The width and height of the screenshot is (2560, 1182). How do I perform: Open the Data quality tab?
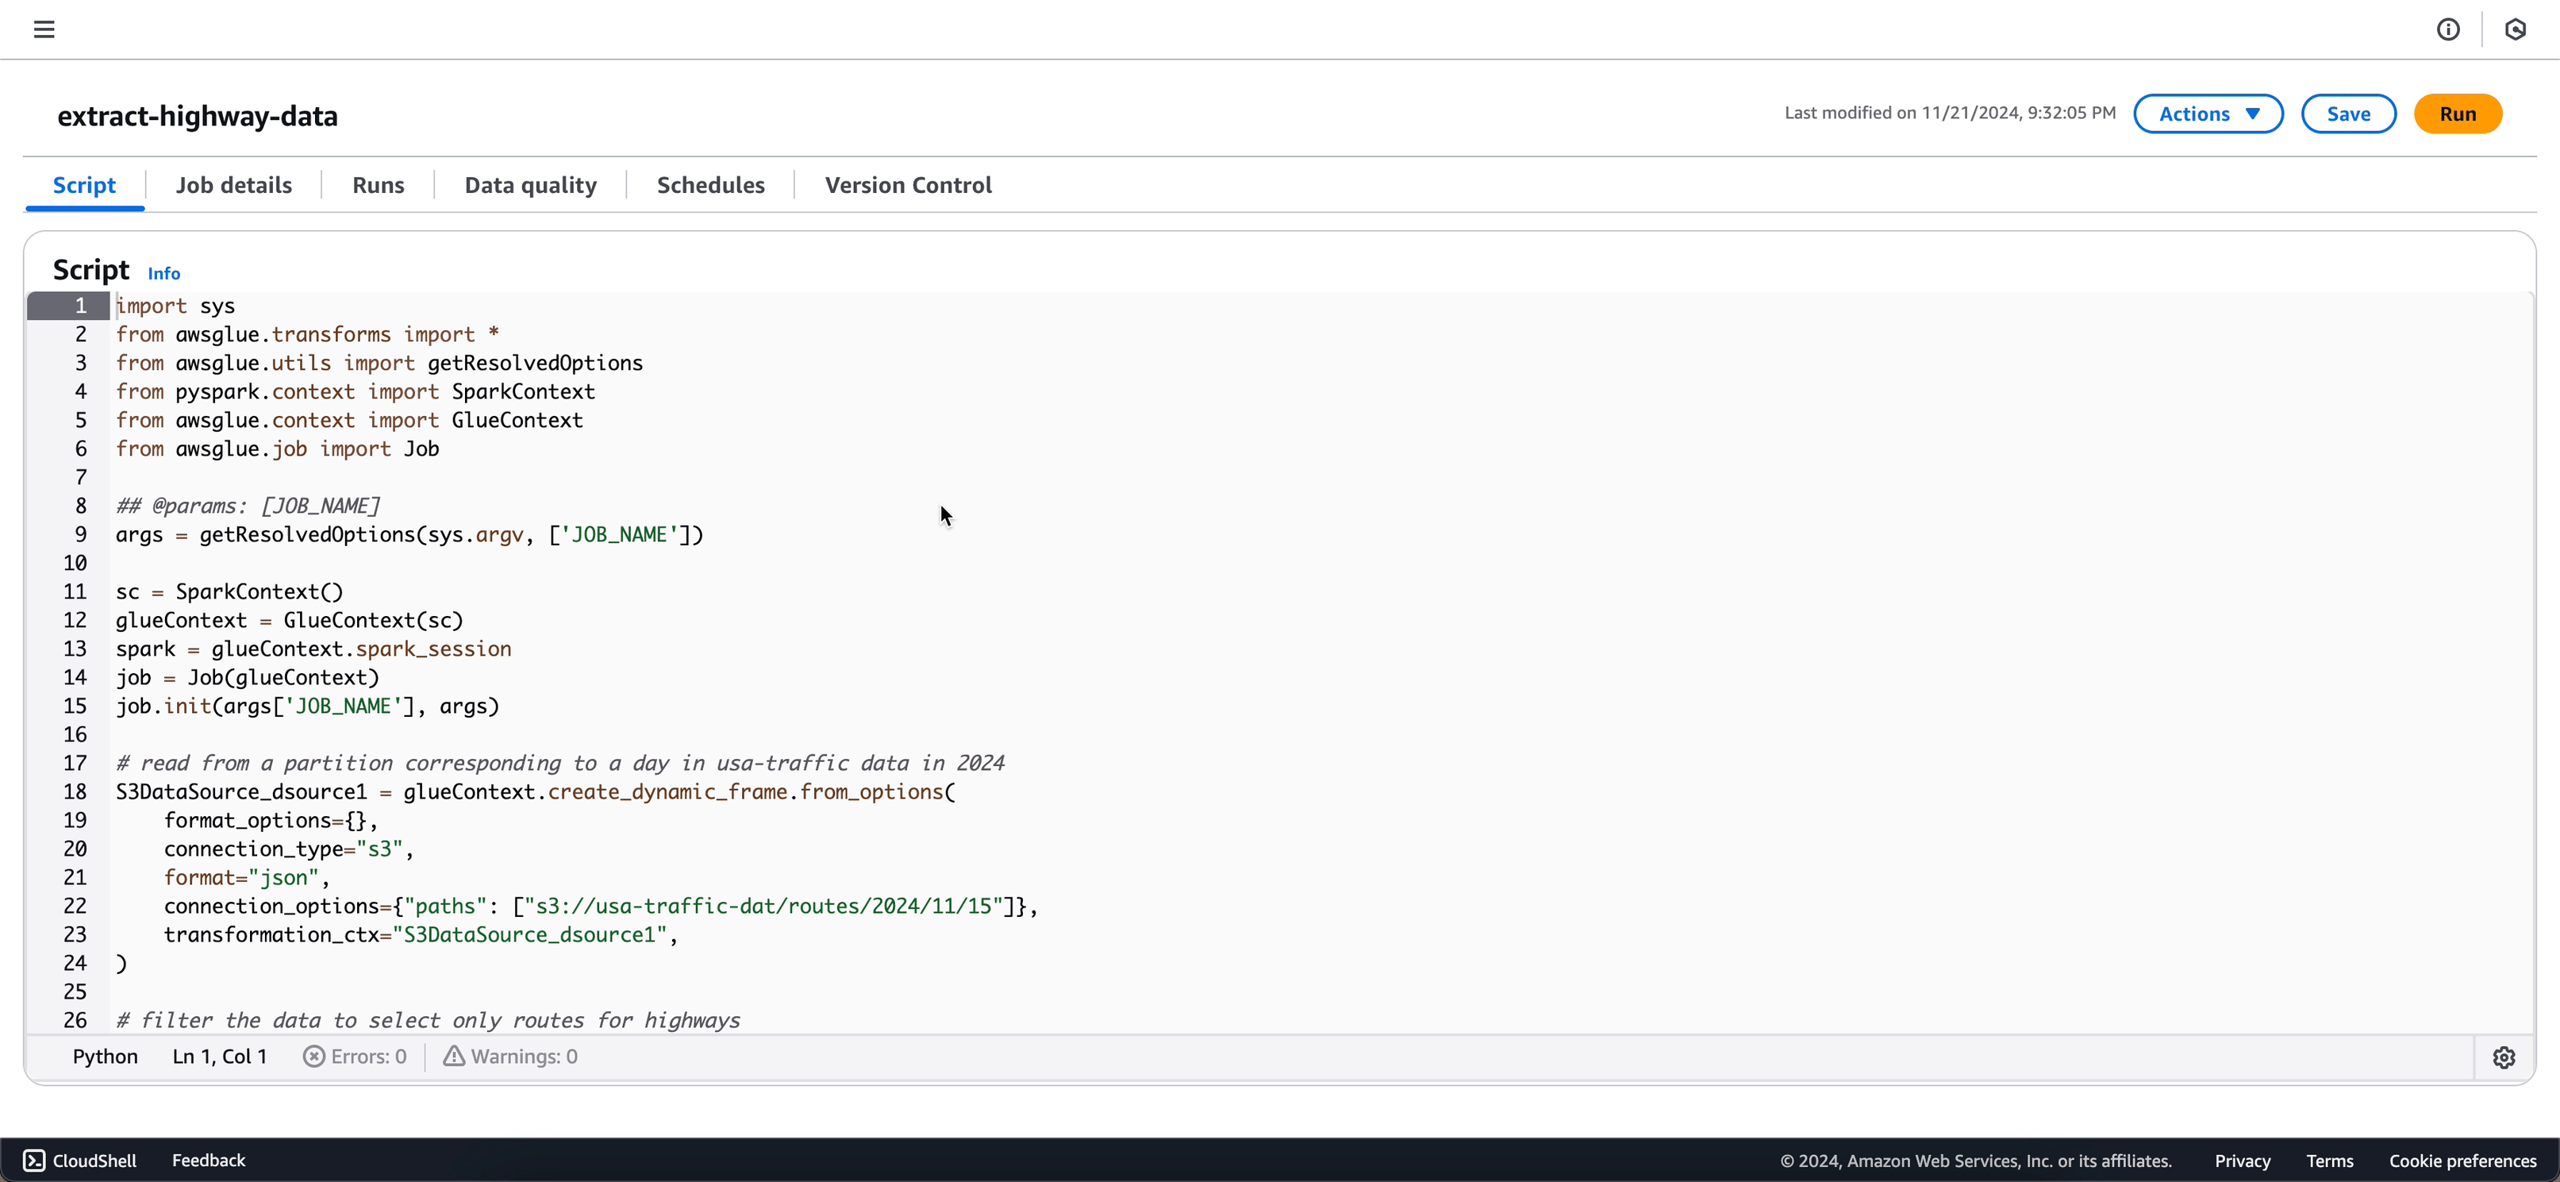tap(531, 184)
